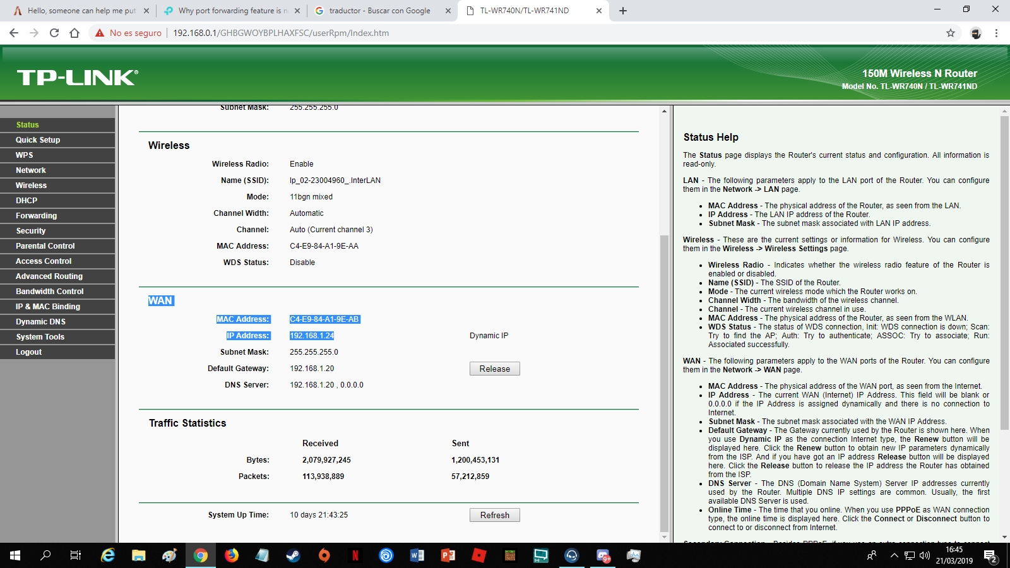Close the 'Hello, someone can help me' tab
The width and height of the screenshot is (1010, 568).
(x=146, y=11)
